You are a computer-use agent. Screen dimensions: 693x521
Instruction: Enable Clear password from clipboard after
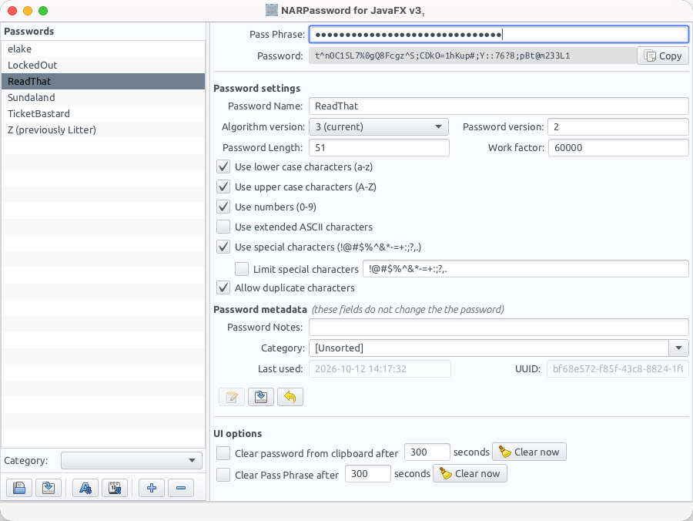223,453
